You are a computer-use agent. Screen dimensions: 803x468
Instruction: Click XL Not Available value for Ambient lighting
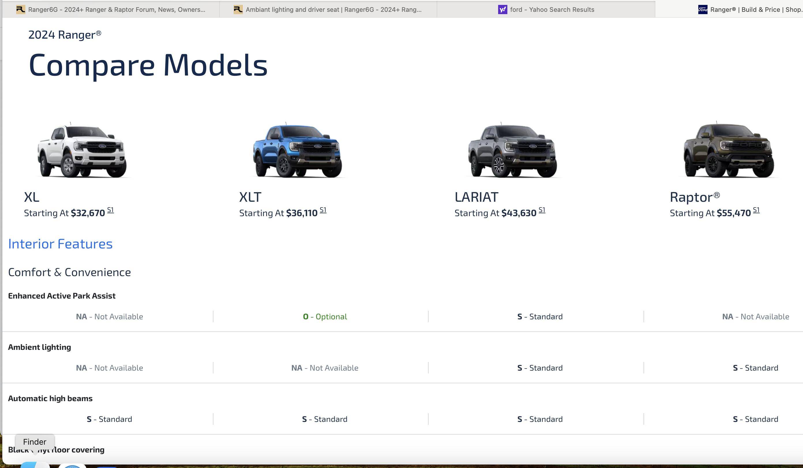(109, 368)
